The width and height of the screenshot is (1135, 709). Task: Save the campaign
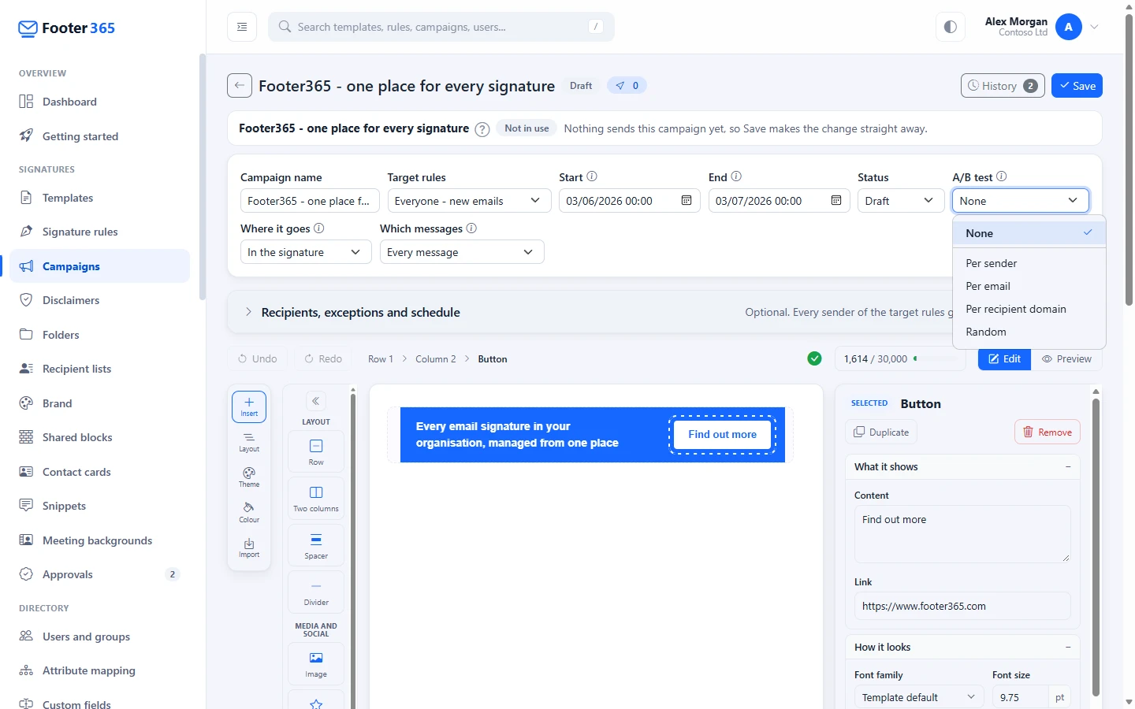tap(1077, 86)
